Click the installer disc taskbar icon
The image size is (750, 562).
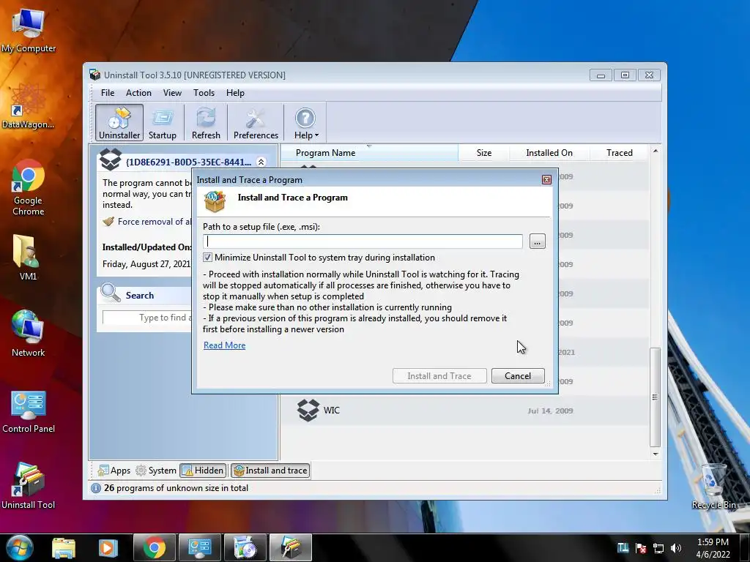(245, 547)
